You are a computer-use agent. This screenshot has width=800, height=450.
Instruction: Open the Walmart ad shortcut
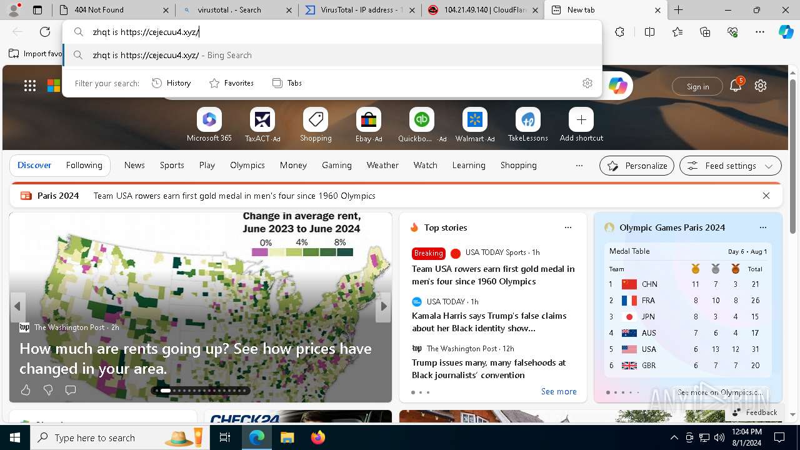tap(475, 124)
